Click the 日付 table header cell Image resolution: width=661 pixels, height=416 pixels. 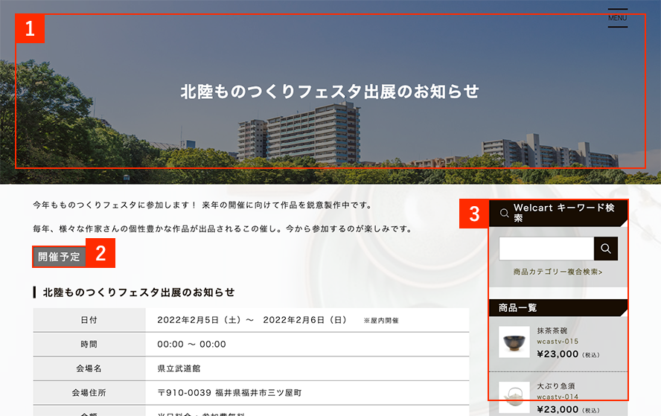point(89,320)
